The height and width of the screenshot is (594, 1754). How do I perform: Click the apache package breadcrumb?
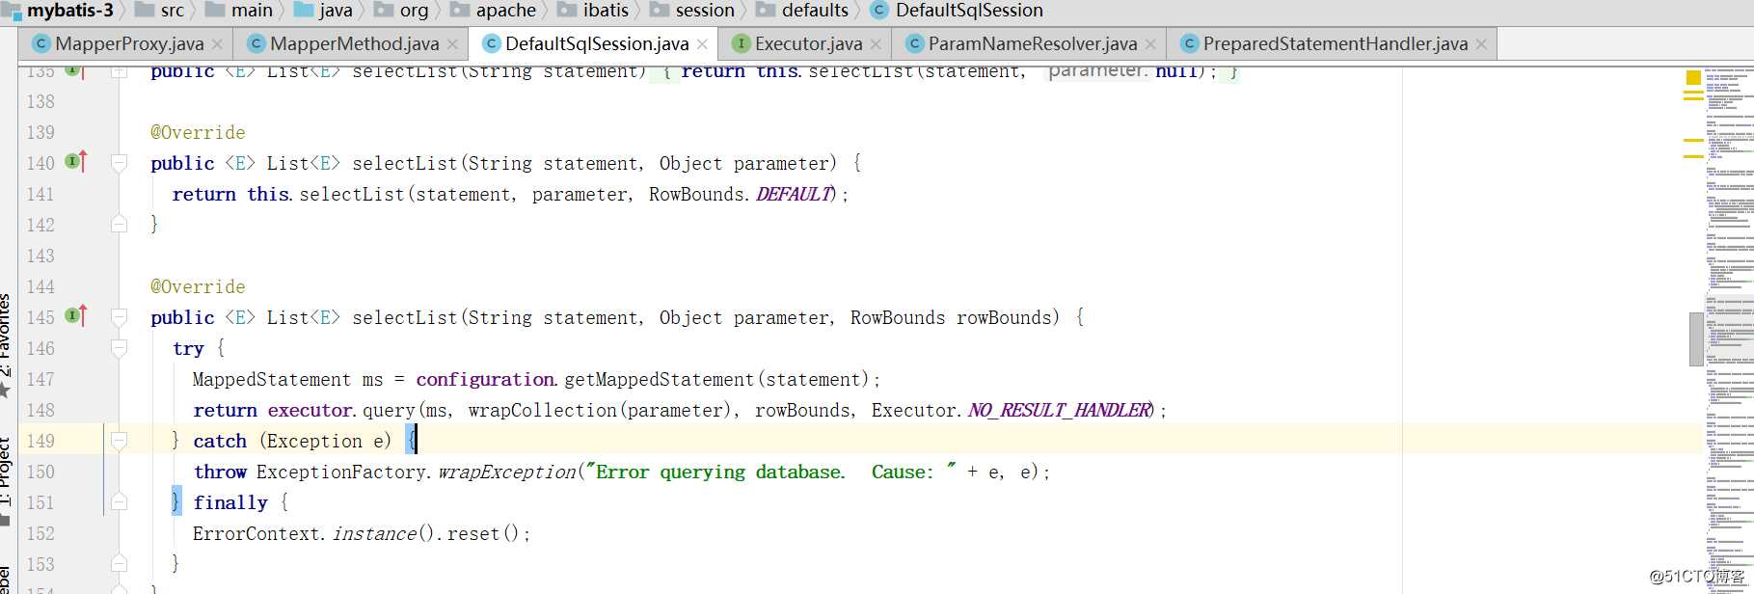click(x=493, y=11)
